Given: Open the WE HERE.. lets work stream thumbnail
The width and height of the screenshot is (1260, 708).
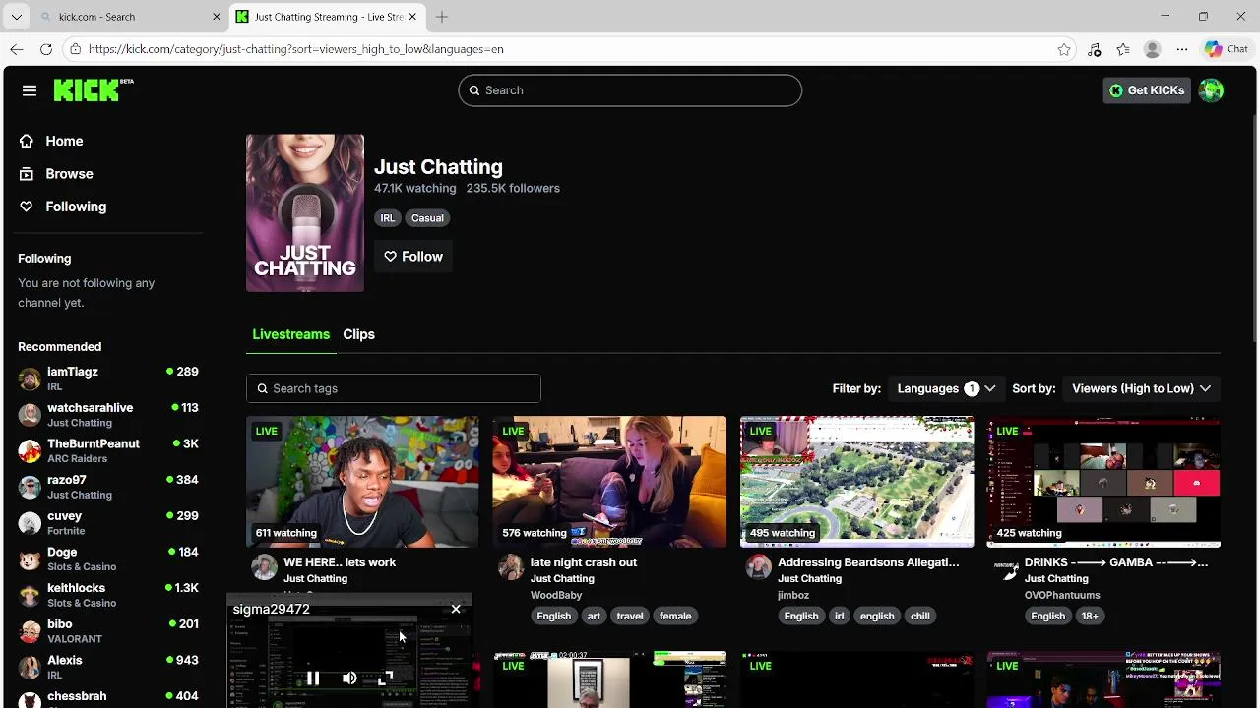Looking at the screenshot, I should [x=362, y=482].
